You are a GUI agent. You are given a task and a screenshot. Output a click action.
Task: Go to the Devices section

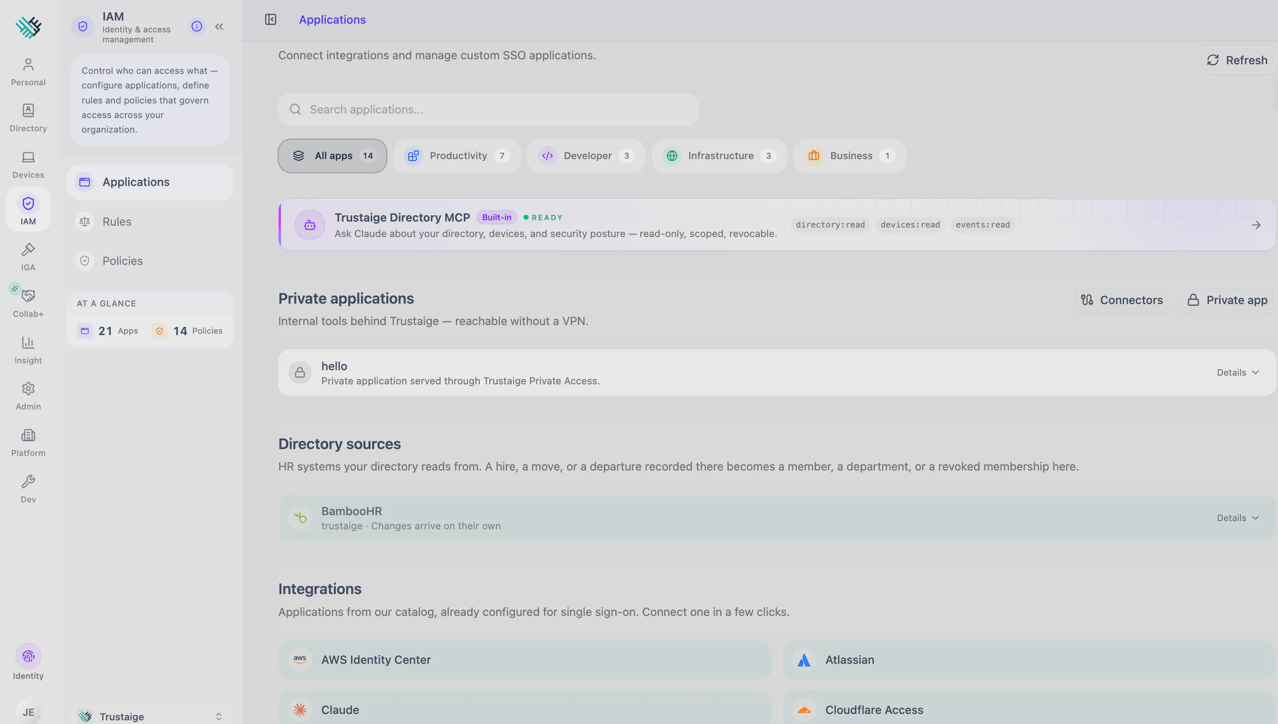click(28, 165)
